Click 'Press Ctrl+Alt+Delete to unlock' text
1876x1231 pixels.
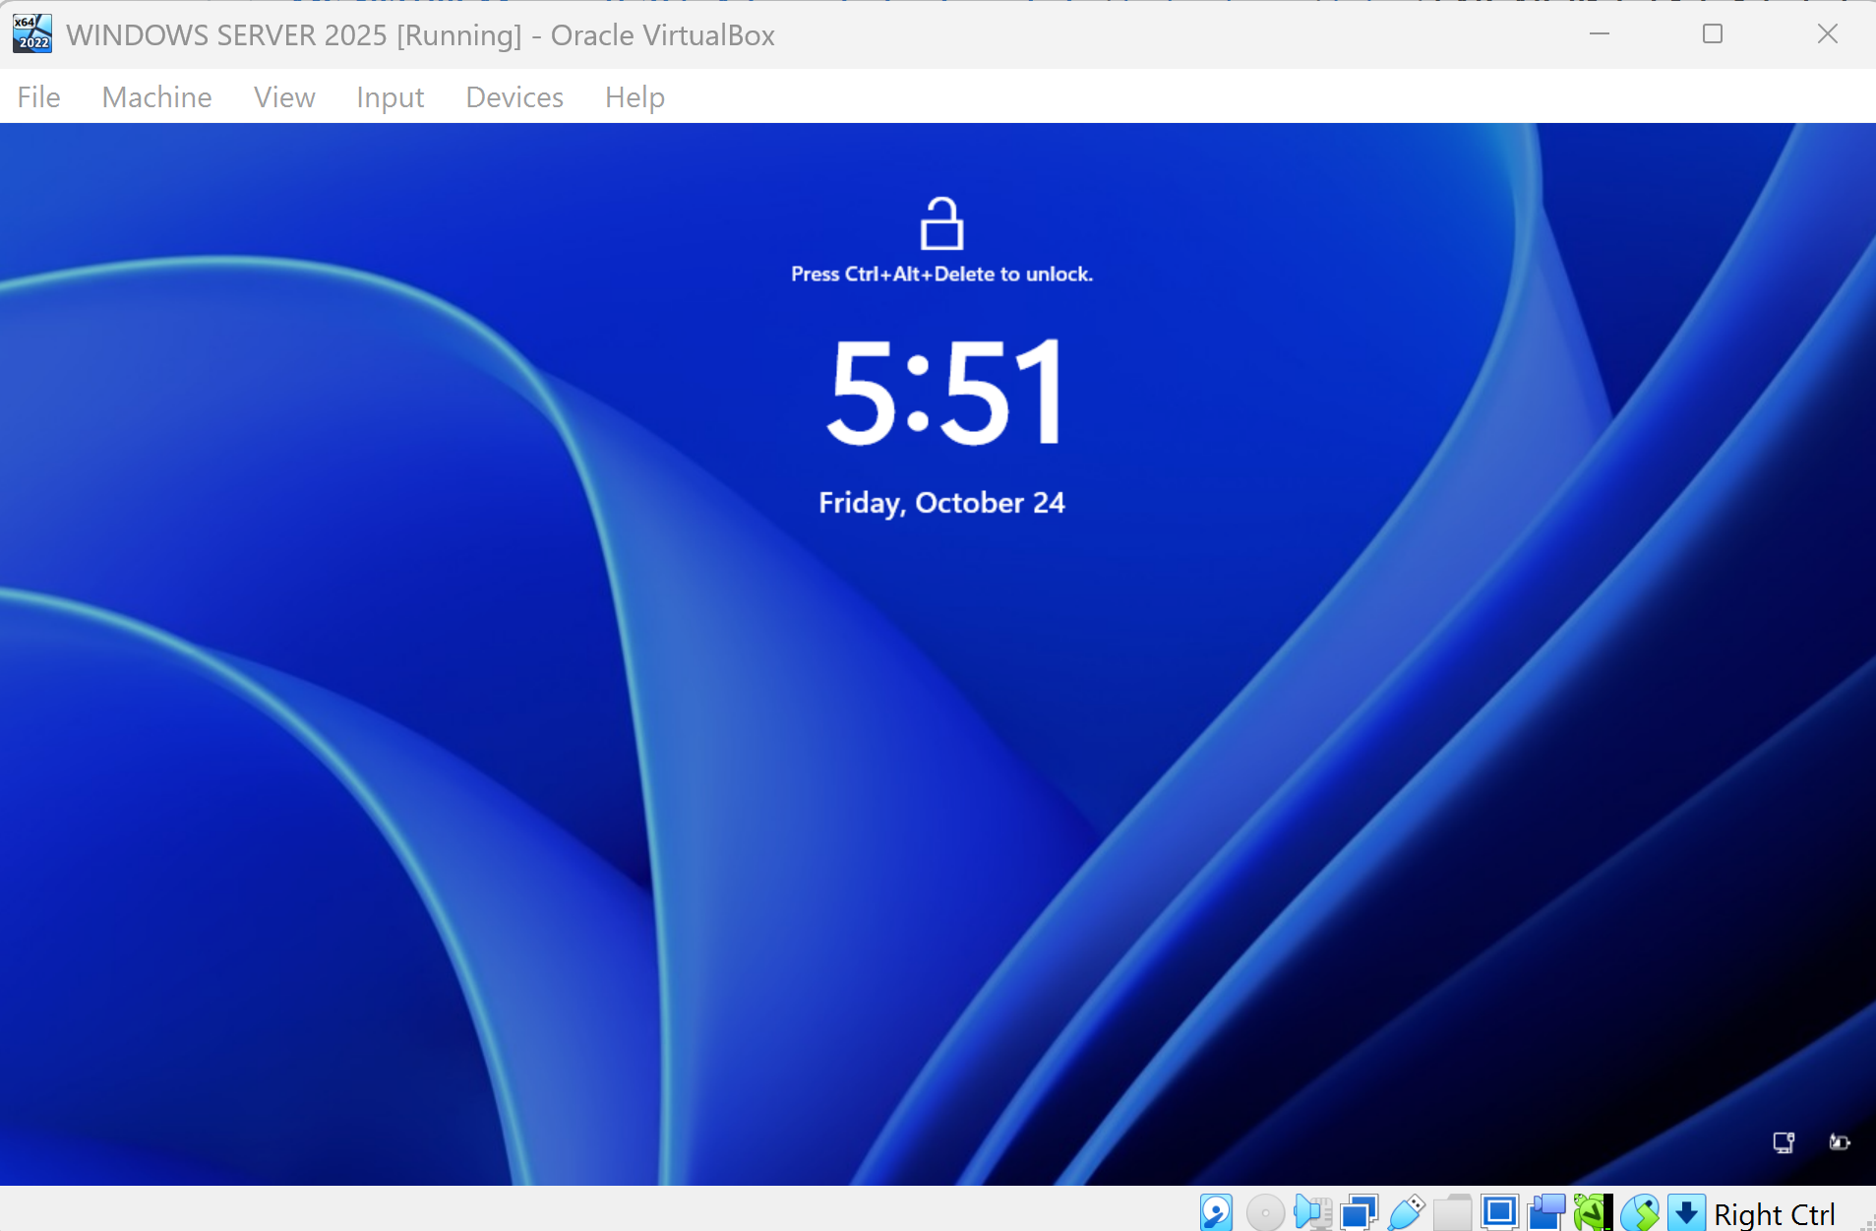[941, 275]
